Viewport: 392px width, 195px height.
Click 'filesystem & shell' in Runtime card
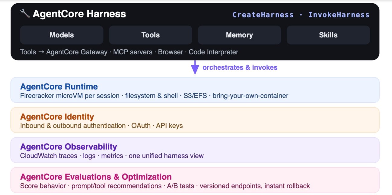pos(152,96)
